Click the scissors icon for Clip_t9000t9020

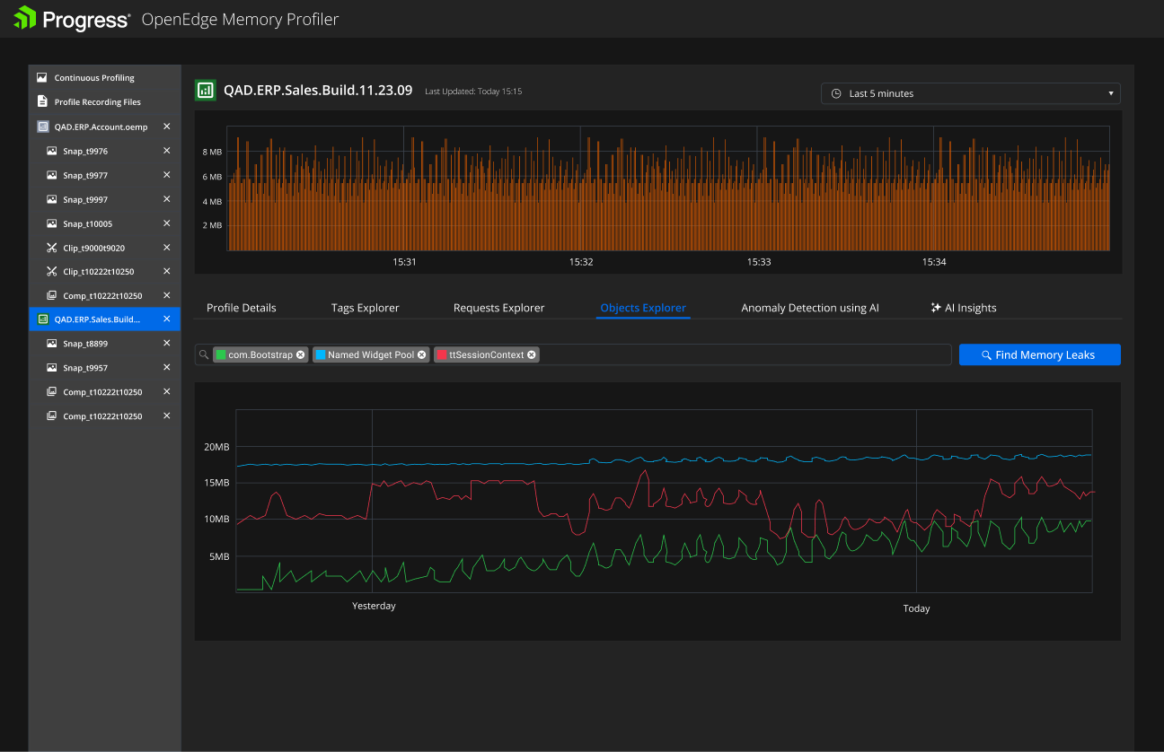pyautogui.click(x=52, y=248)
